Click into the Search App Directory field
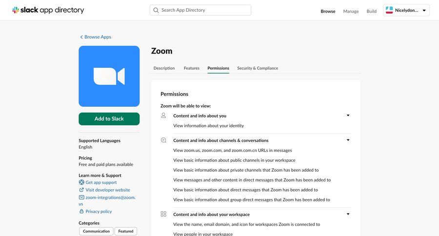The height and width of the screenshot is (236, 439). coord(200,10)
